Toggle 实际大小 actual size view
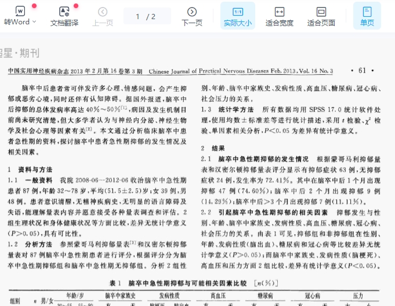The width and height of the screenshot is (395, 306). 237,16
